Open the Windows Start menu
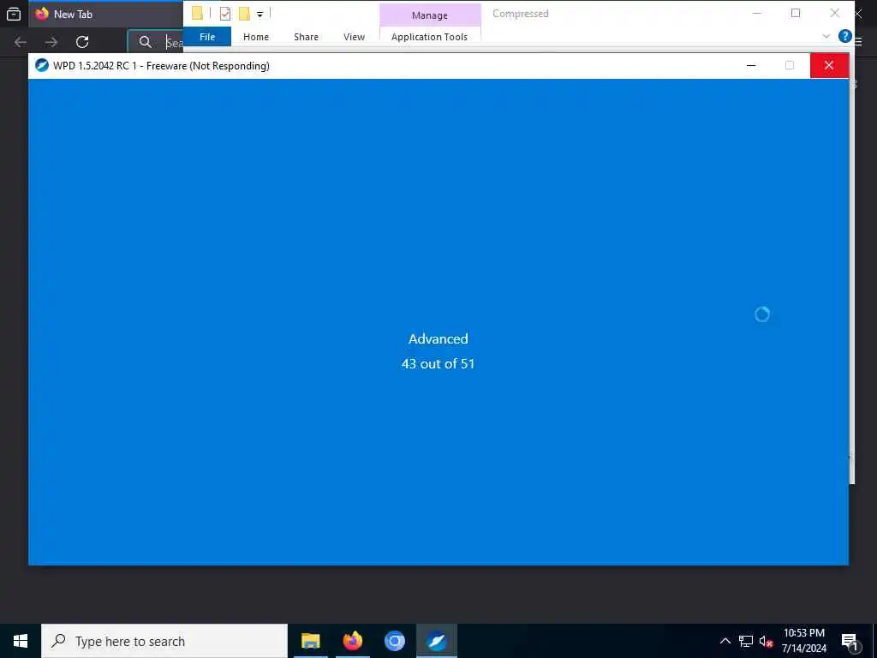The height and width of the screenshot is (658, 877). 21,641
